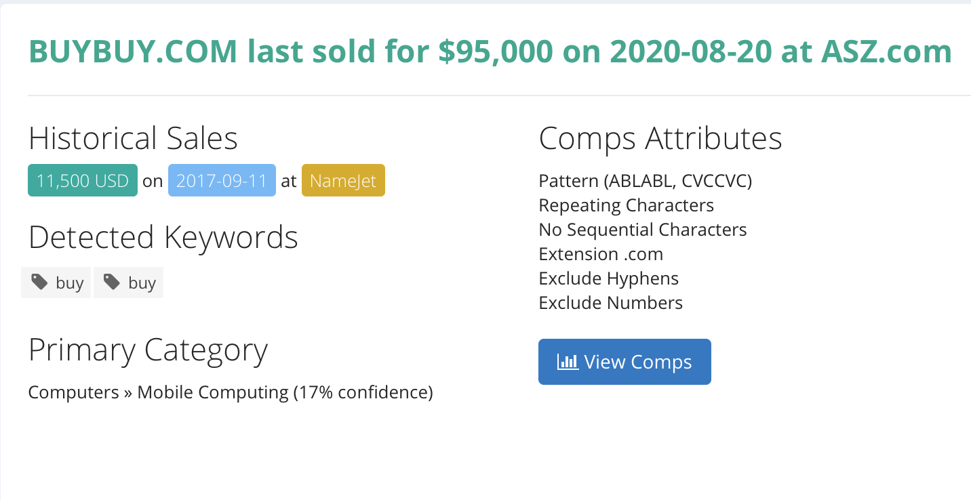
Task: Click the View Comps button
Action: tap(625, 362)
